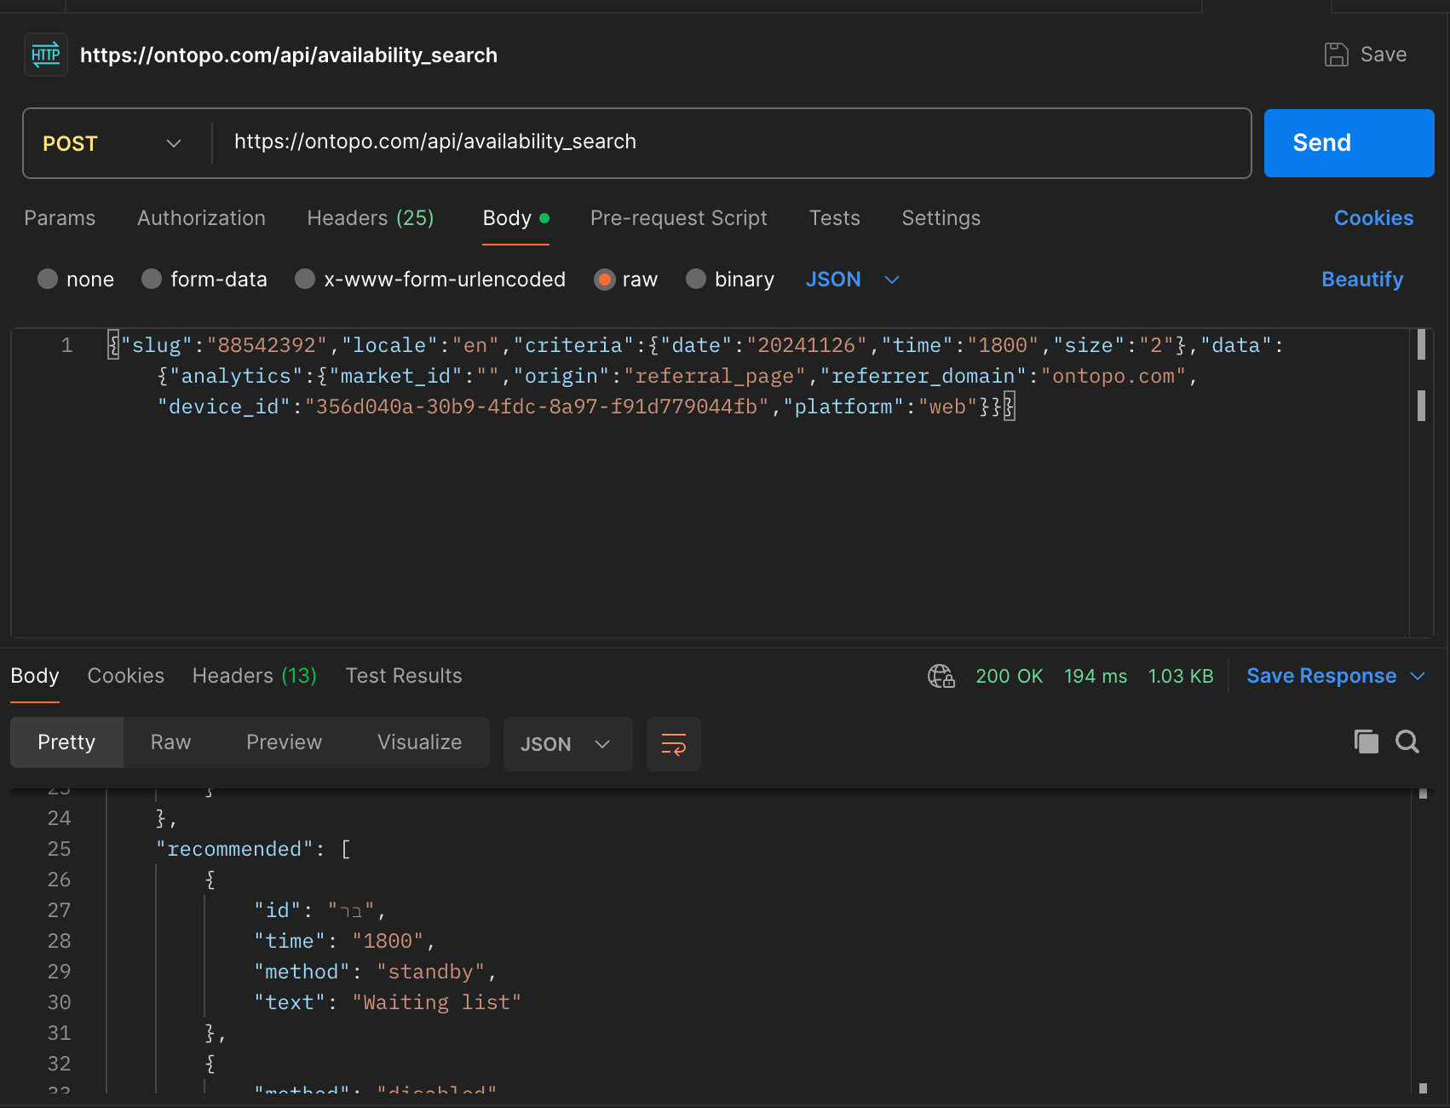
Task: Click the response pane vertical scrollbar
Action: [x=1423, y=940]
